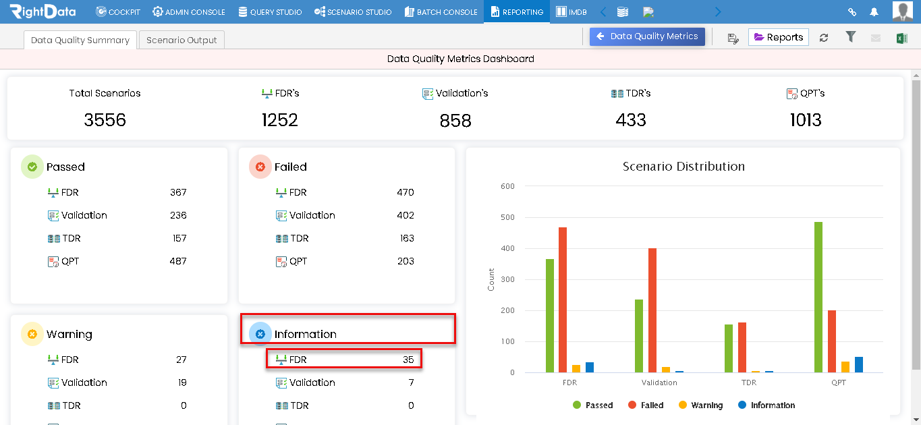Open the notifications bell
Viewport: 921px width, 425px height.
click(874, 12)
